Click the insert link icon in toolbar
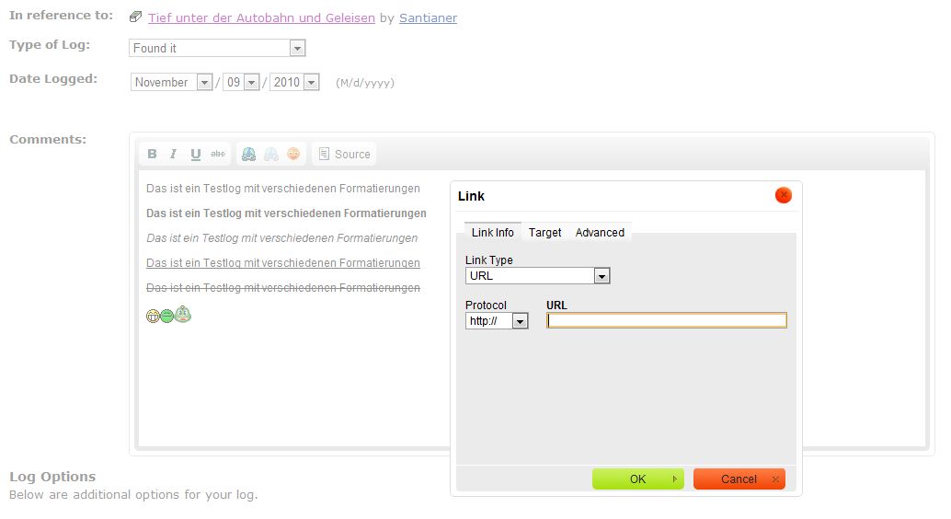Image resolution: width=951 pixels, height=519 pixels. (x=248, y=155)
